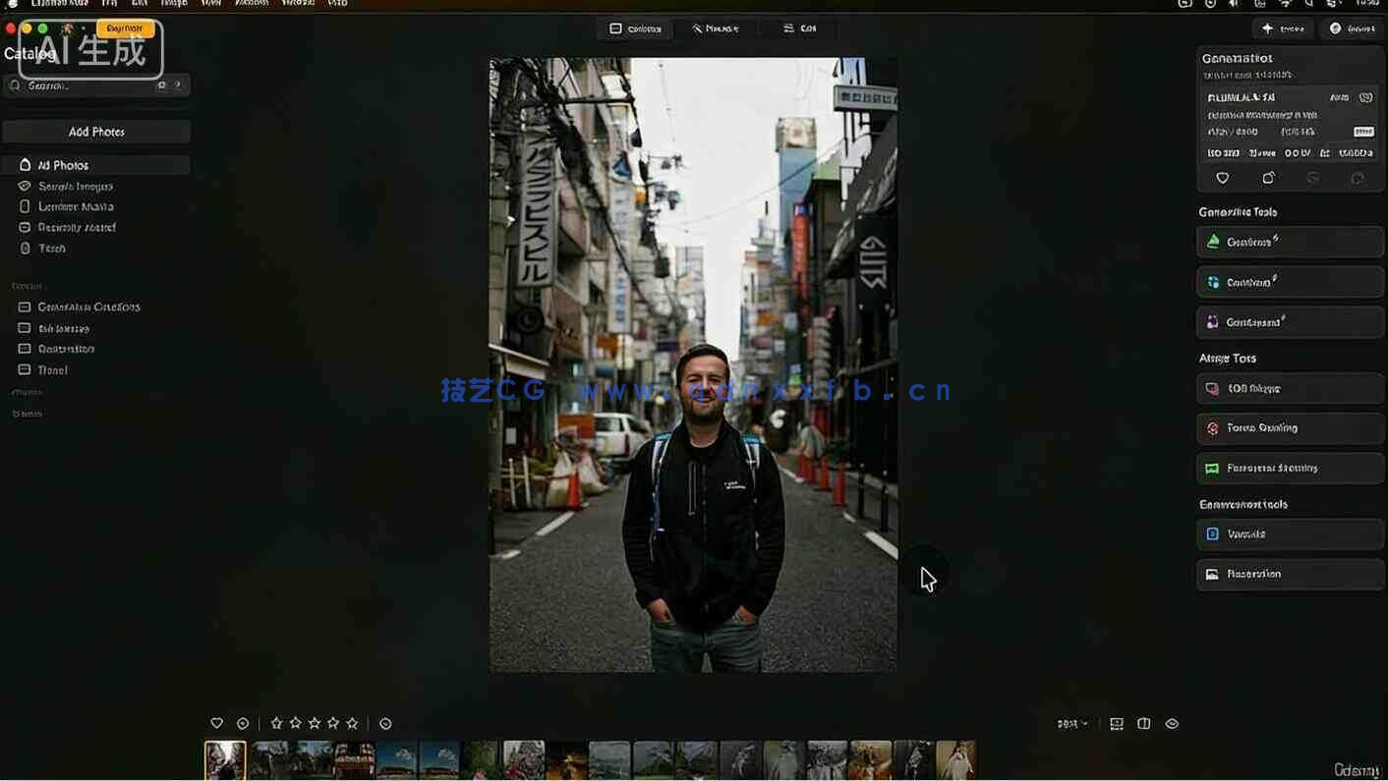Expand the search filter arrow in search bar

click(x=178, y=85)
